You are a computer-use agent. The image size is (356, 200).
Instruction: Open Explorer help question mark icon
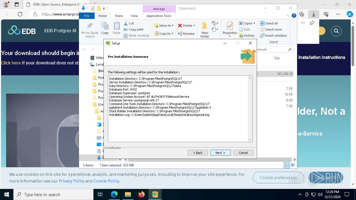click(294, 16)
